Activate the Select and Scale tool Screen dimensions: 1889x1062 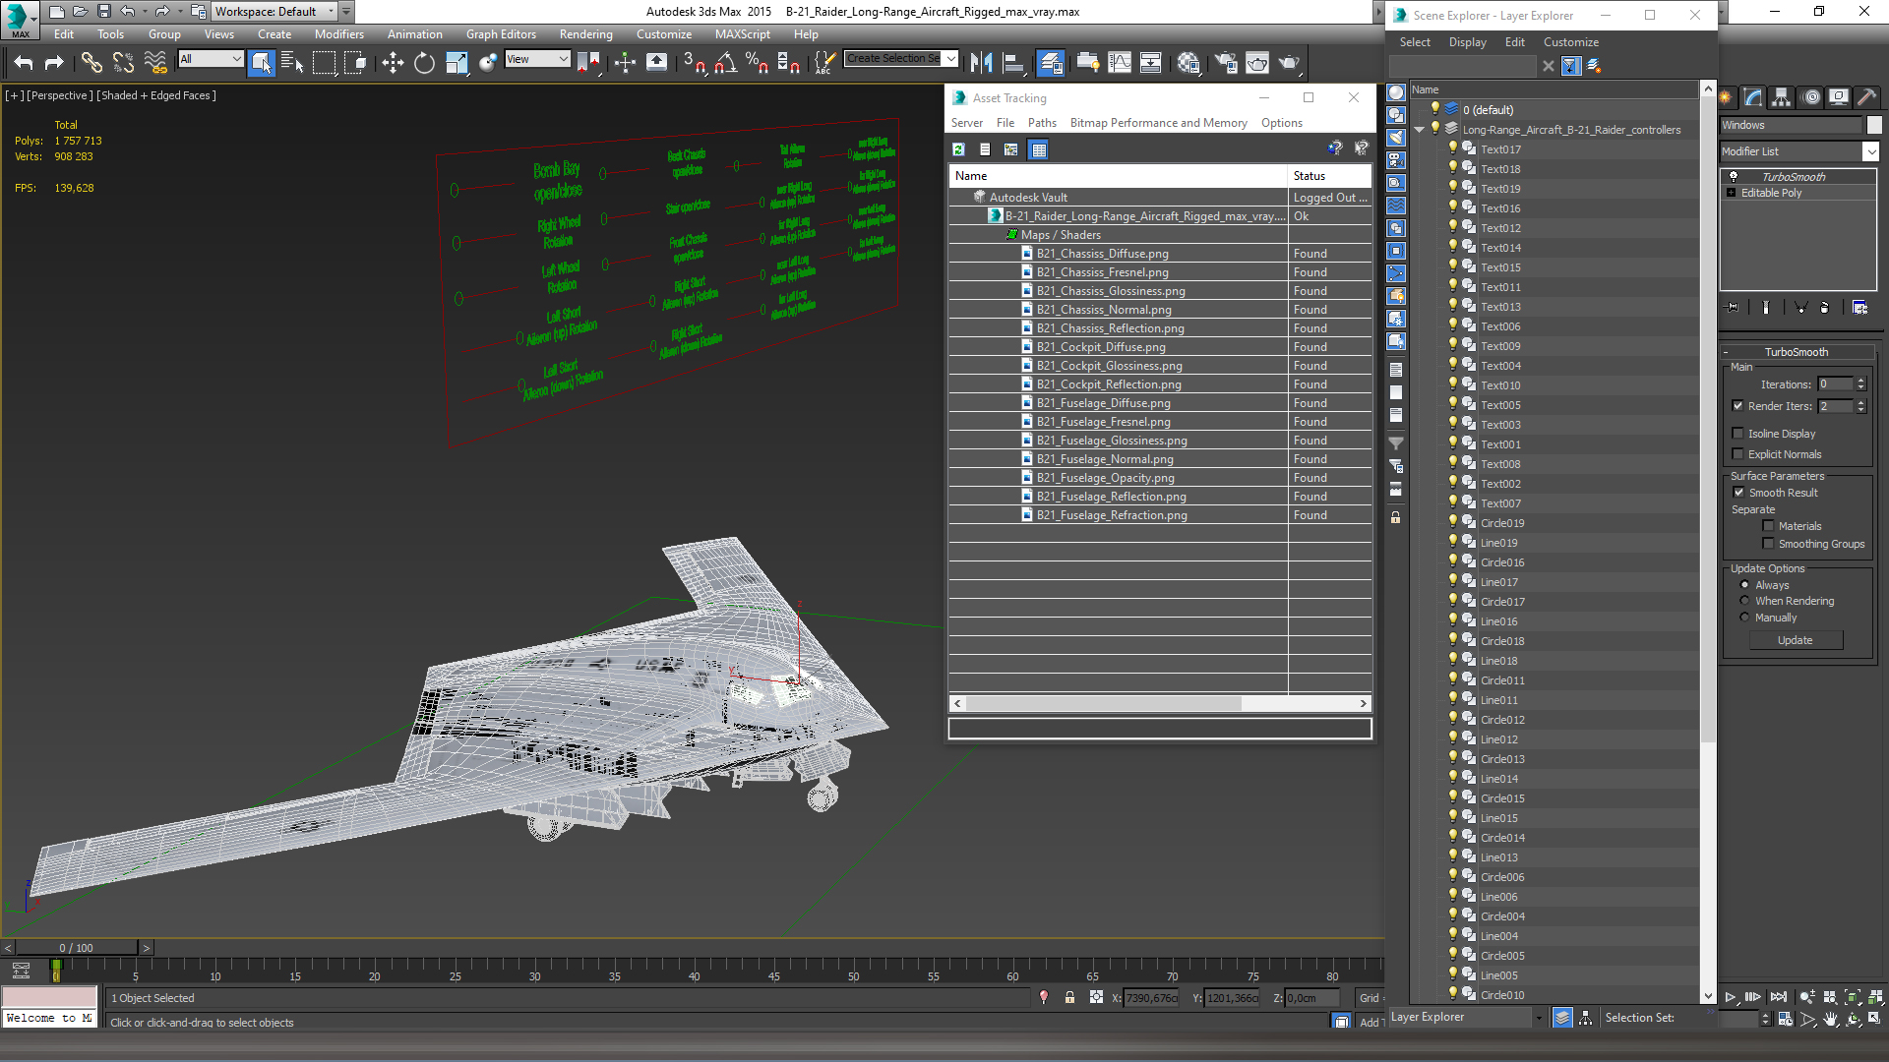pyautogui.click(x=457, y=63)
